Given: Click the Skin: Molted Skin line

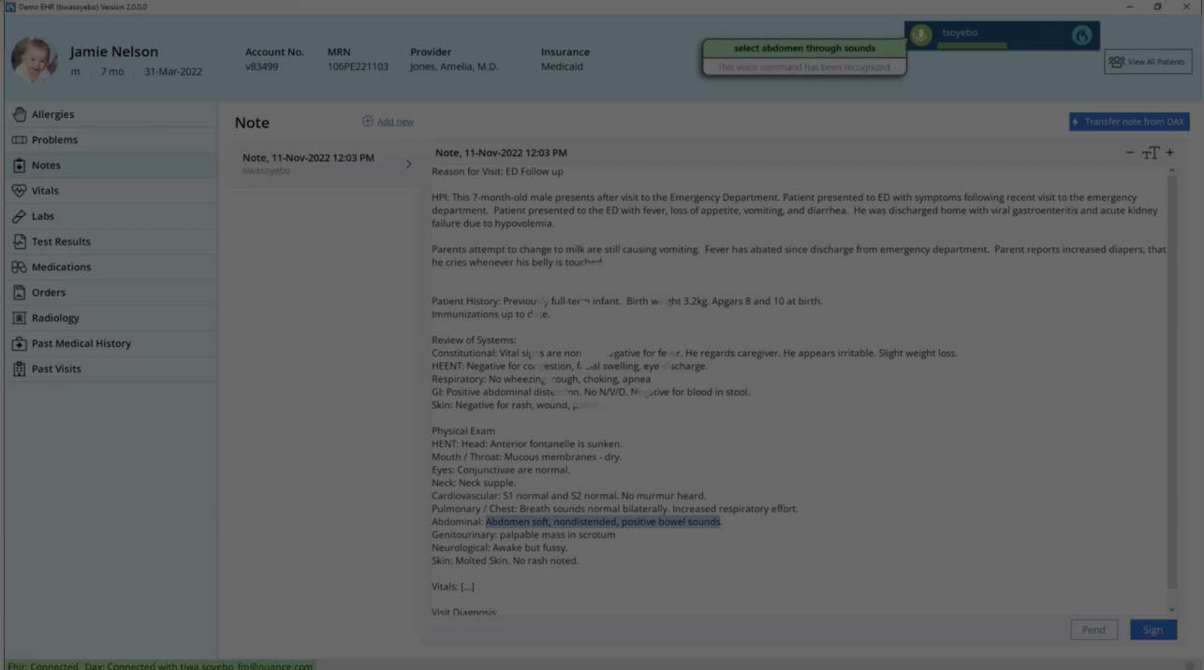Looking at the screenshot, I should 505,561.
